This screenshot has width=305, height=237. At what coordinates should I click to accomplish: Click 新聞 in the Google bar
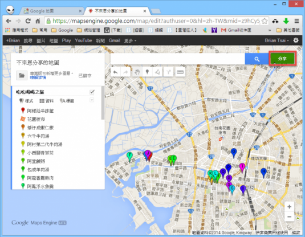pos(100,40)
